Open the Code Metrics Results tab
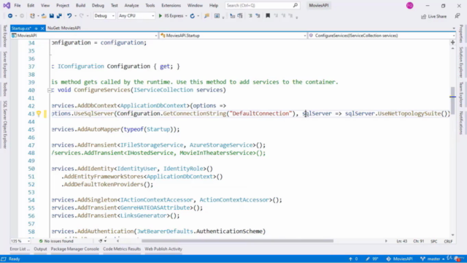Image resolution: width=467 pixels, height=263 pixels. (122, 249)
